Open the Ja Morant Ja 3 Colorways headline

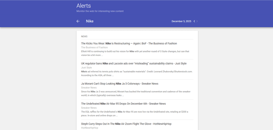pos(120,84)
